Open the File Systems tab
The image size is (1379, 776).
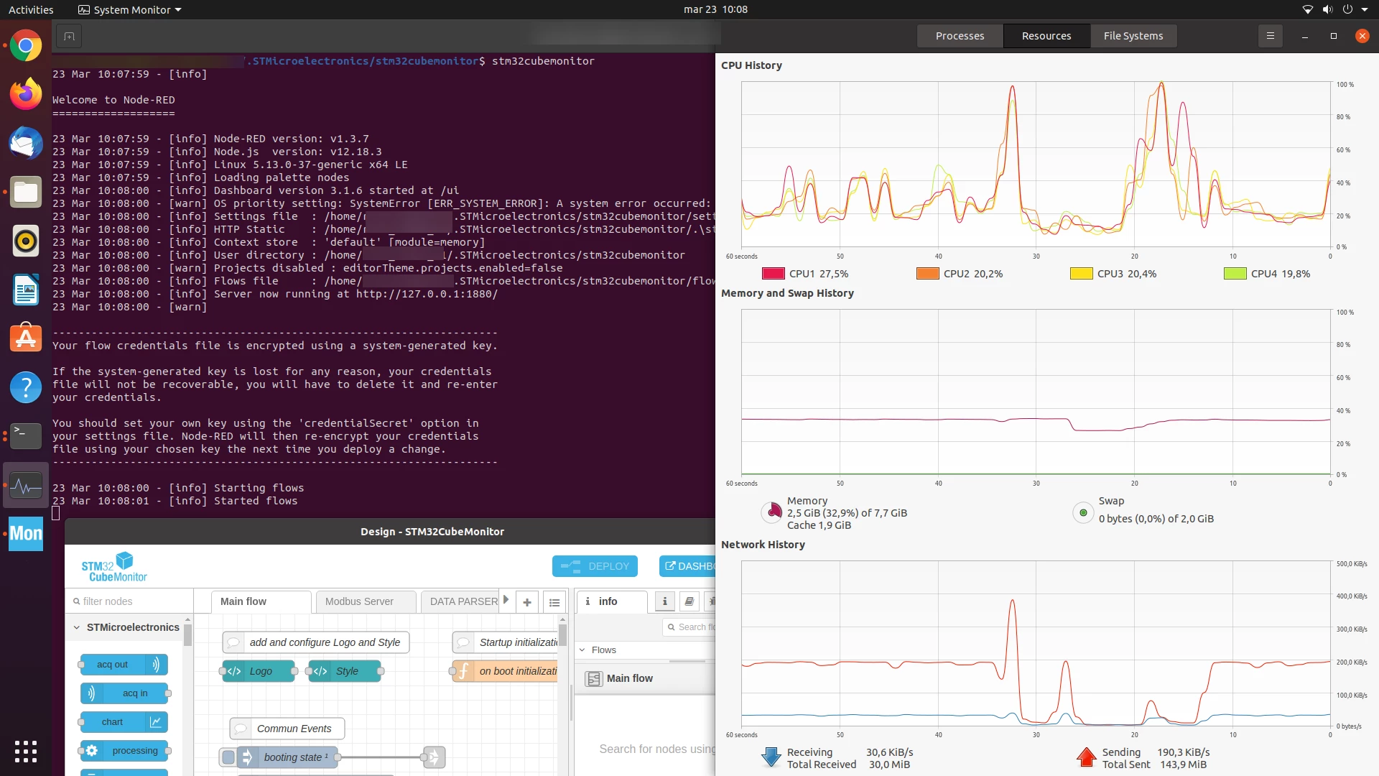[1133, 36]
